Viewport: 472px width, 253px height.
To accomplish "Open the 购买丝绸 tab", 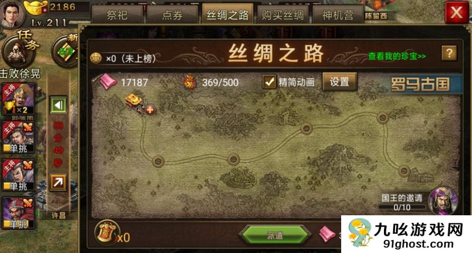I will (283, 15).
